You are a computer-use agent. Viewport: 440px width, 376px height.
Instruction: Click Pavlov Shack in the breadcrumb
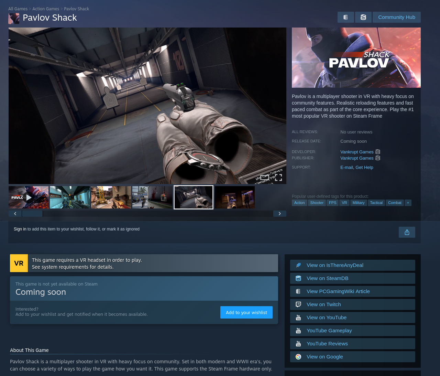pyautogui.click(x=76, y=9)
